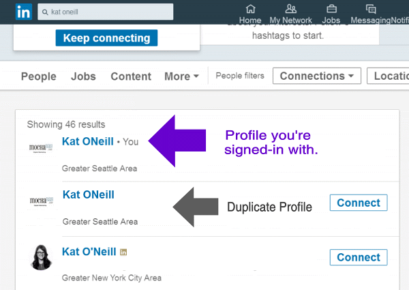The height and width of the screenshot is (290, 409).
Task: Click the LinkedIn logo
Action: (24, 12)
